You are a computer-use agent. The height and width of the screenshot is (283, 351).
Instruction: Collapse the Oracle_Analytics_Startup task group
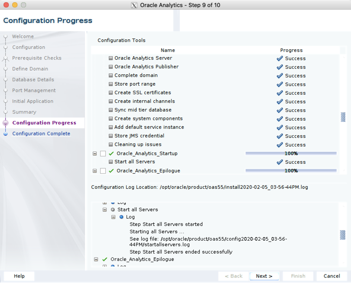[x=94, y=153]
